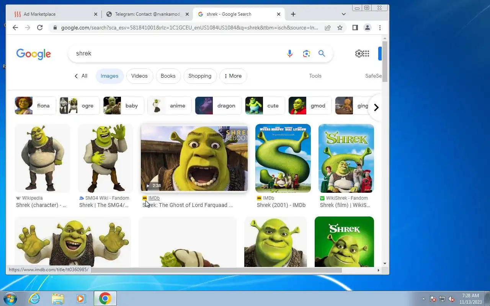Screen dimensions: 490x306
Task: Open the Shrek Reboot video thumbnail
Action: [x=194, y=158]
